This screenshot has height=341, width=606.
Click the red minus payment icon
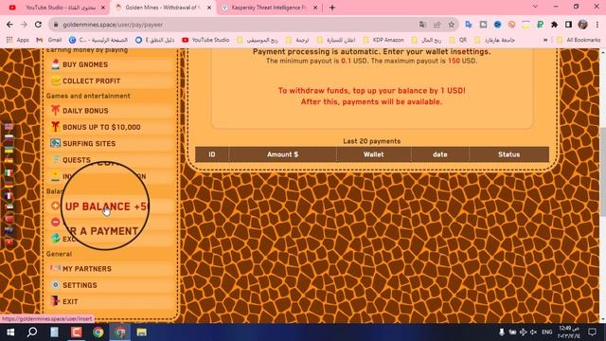point(55,222)
